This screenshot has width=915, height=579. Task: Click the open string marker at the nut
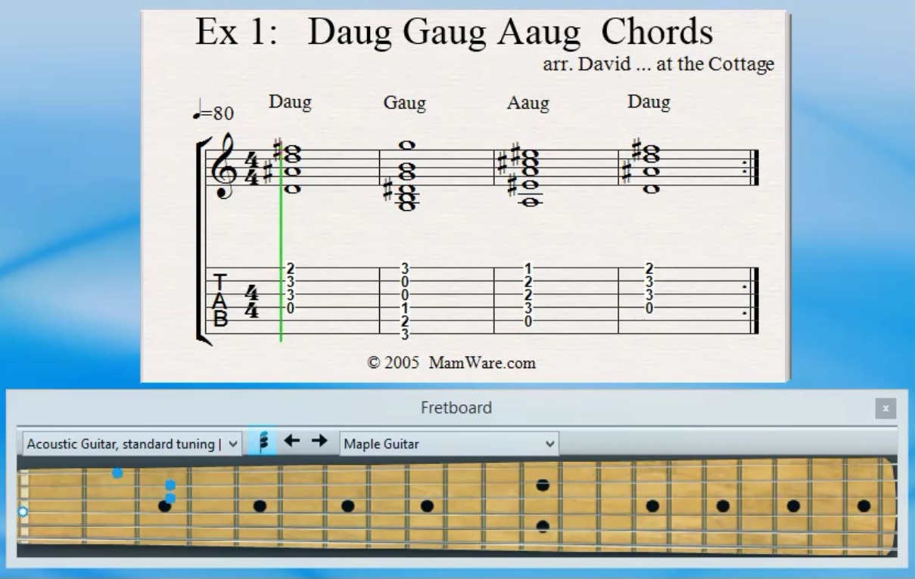(22, 512)
